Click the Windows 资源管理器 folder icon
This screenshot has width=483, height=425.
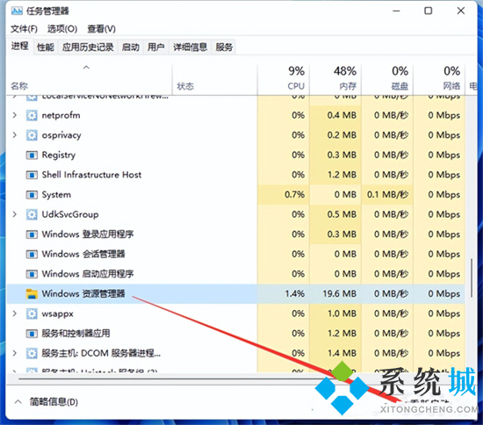point(32,294)
